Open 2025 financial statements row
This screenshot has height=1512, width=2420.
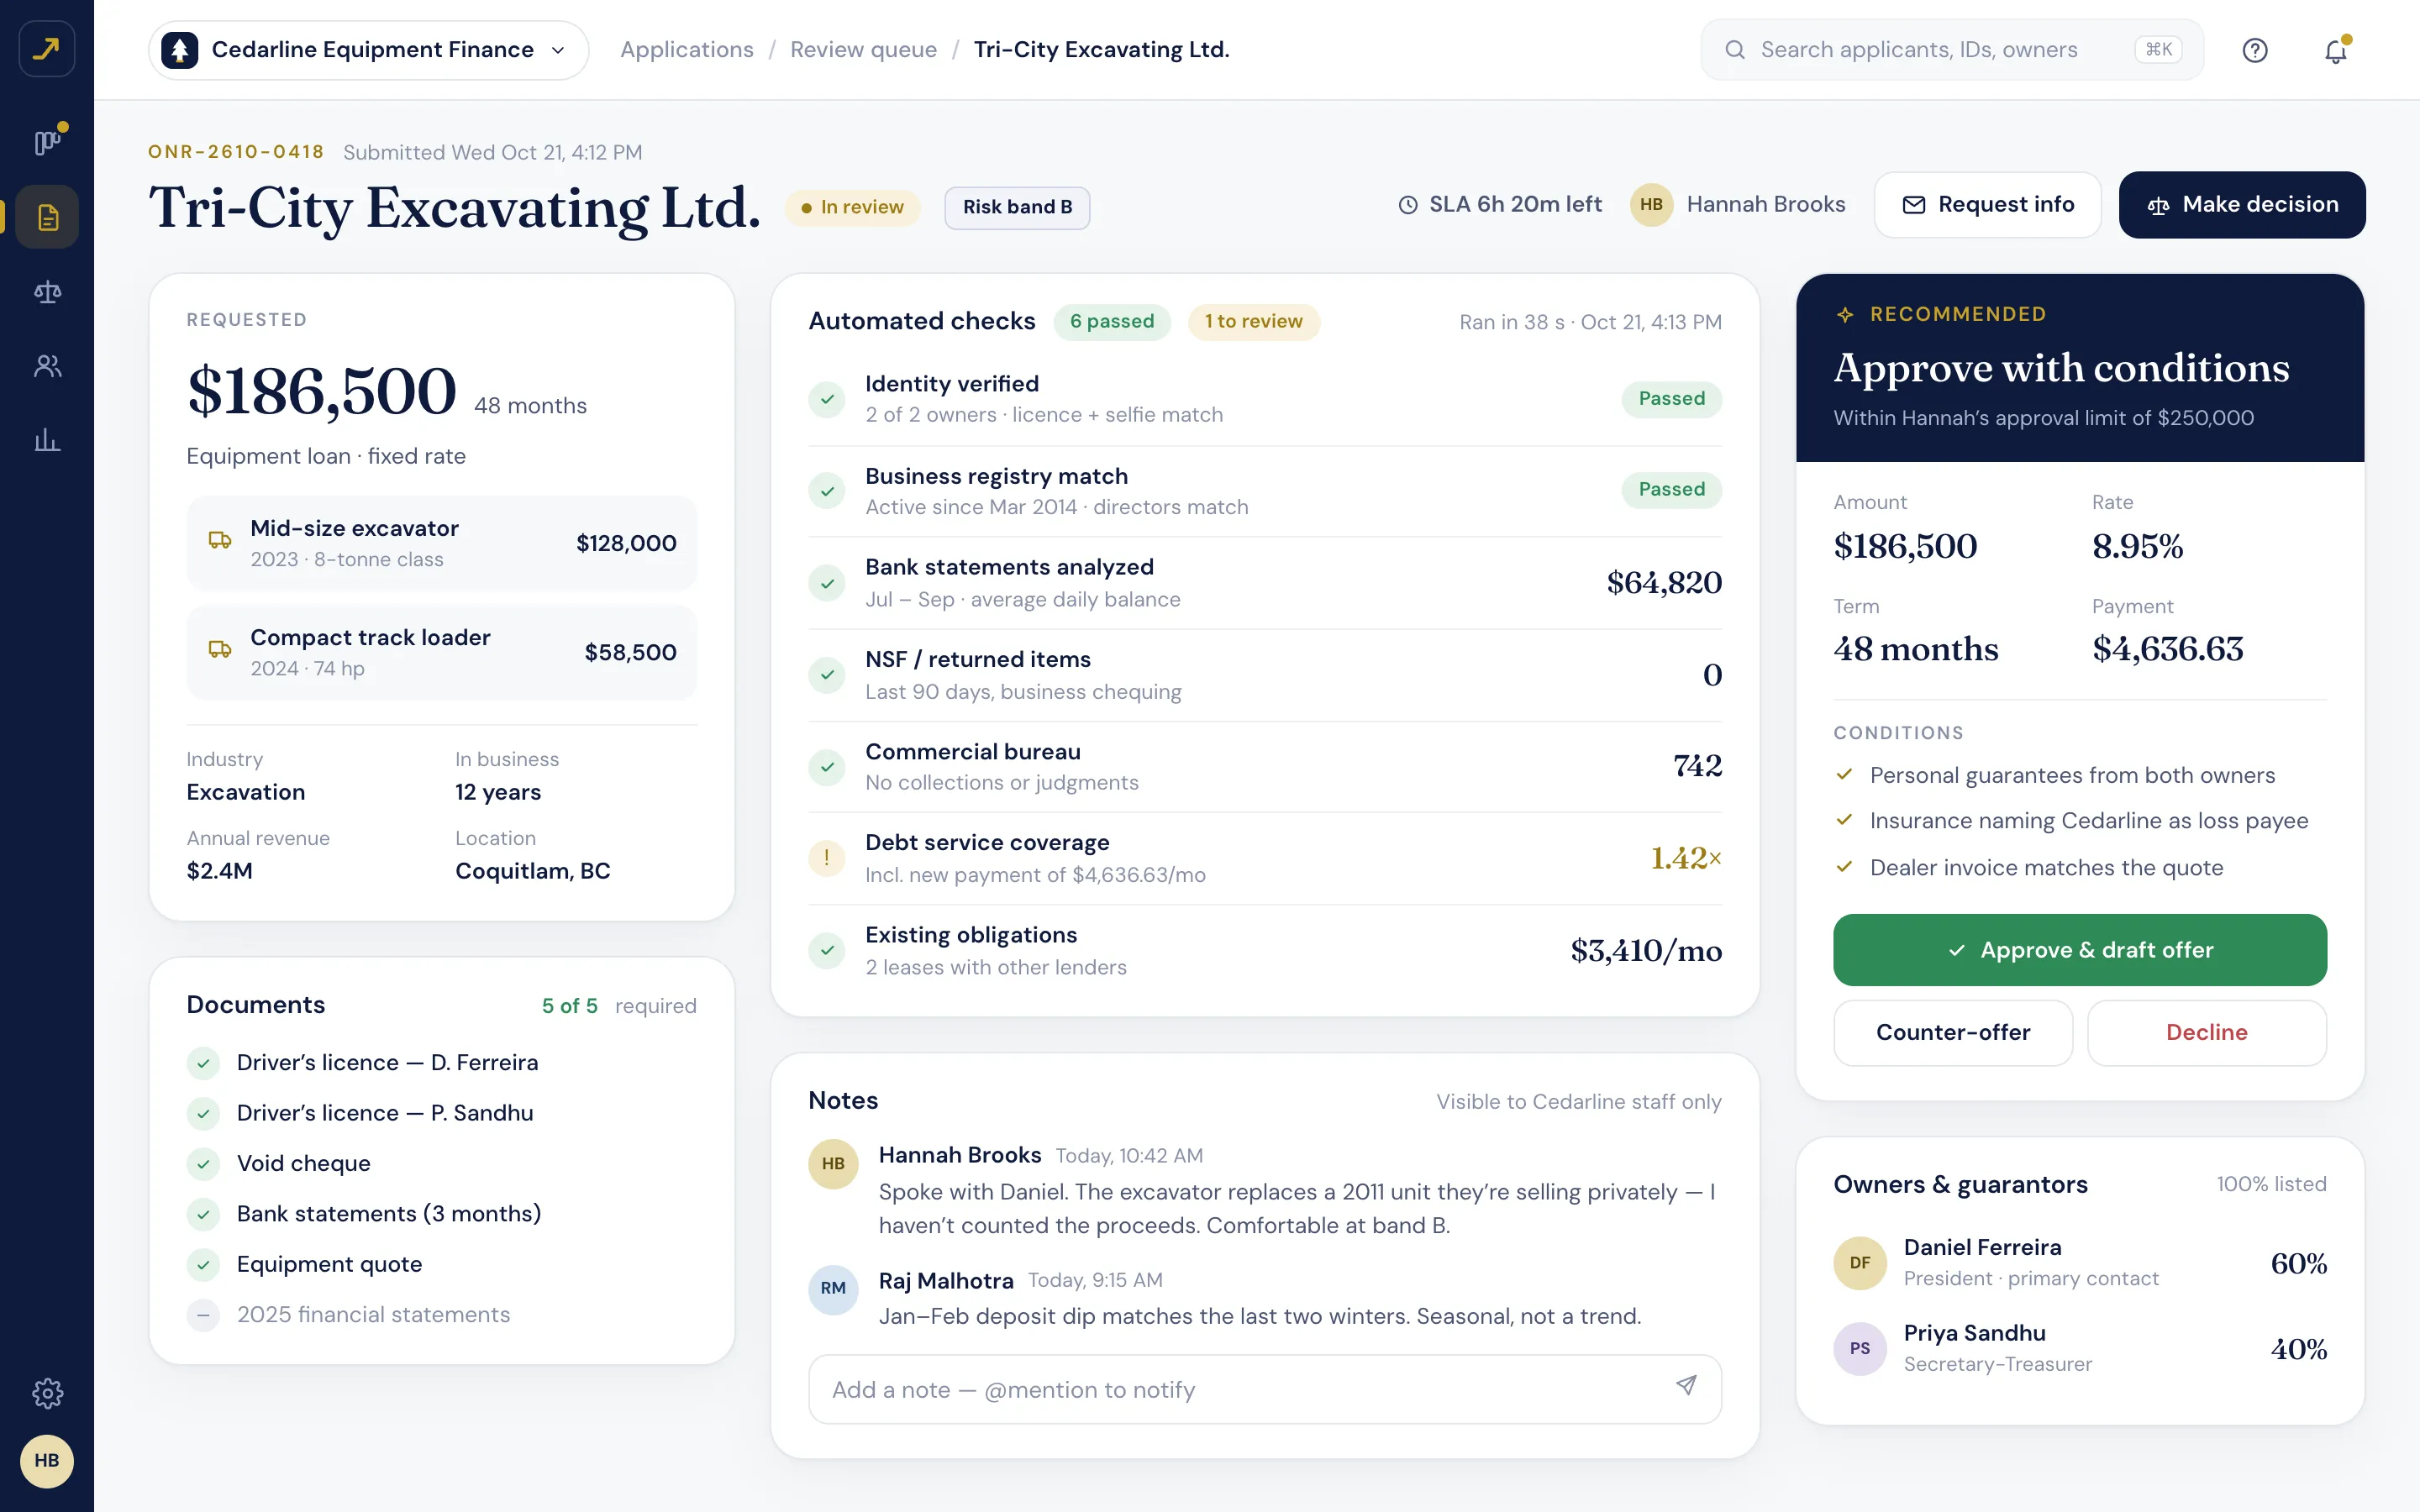(x=441, y=1315)
